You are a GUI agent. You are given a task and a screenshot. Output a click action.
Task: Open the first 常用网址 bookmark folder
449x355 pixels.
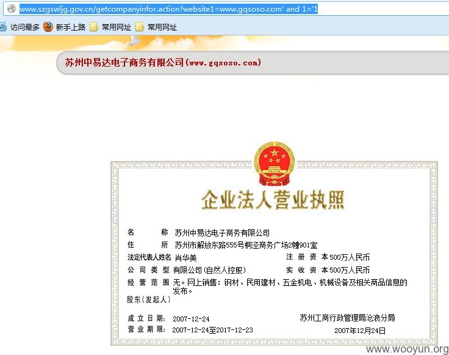tap(117, 27)
